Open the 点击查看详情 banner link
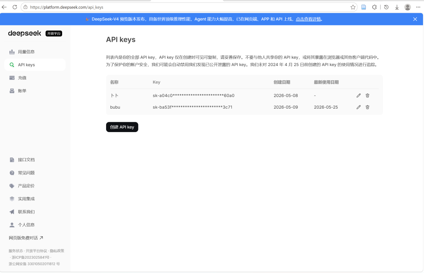 (308, 19)
